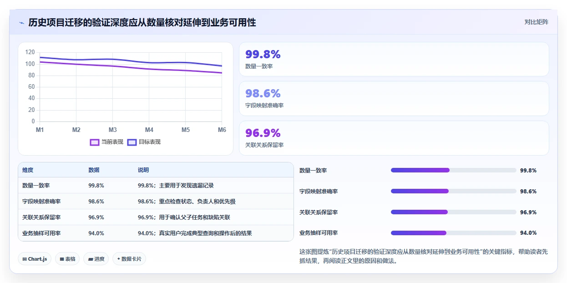
Task: Click the page title 历史项目迁移的验证深度
Action: 142,22
